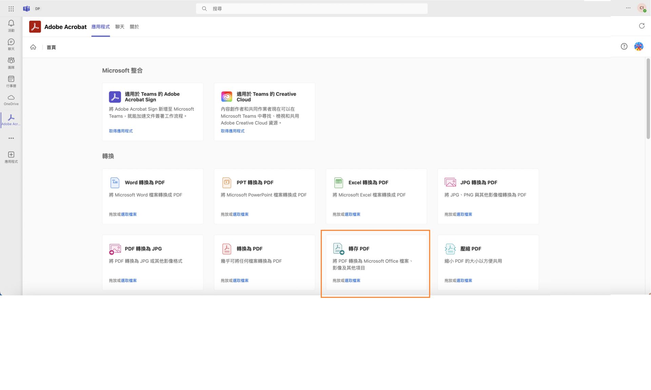Open the Teams account avatar
The height and width of the screenshot is (390, 651).
click(x=642, y=8)
